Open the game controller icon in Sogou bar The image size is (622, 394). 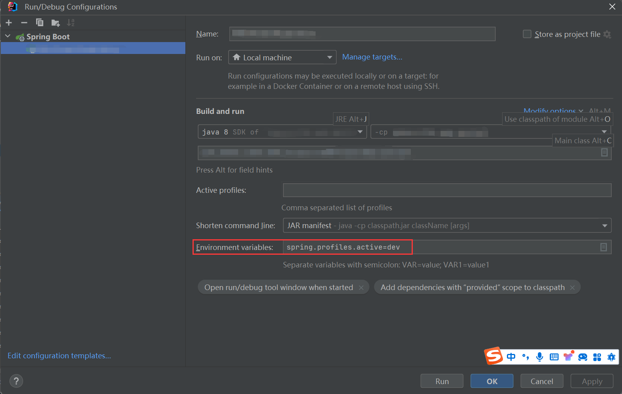(583, 357)
